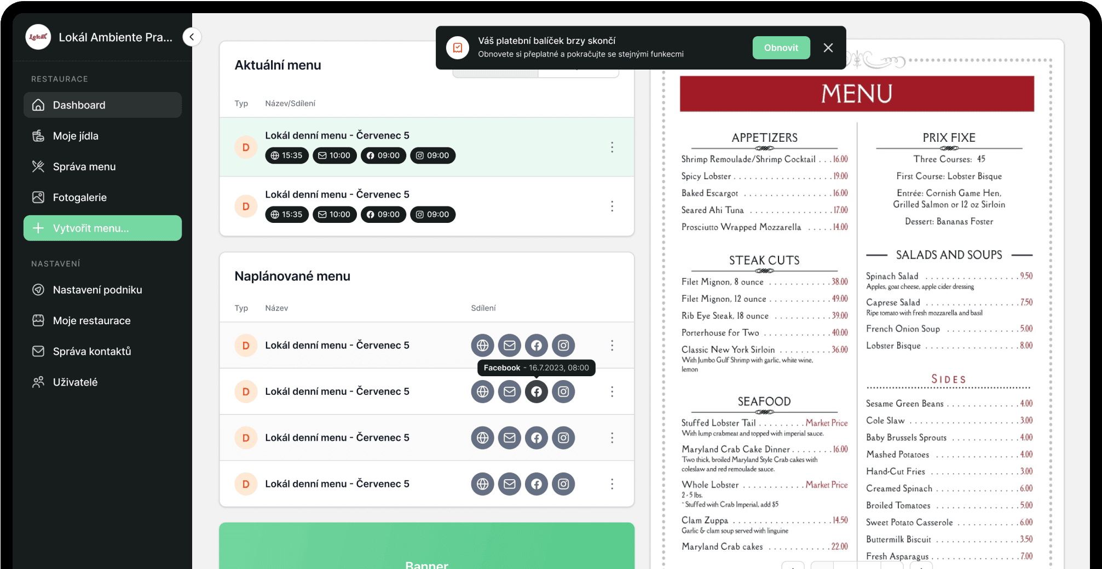
Task: Click the Lokál restaurant logo
Action: [x=38, y=37]
